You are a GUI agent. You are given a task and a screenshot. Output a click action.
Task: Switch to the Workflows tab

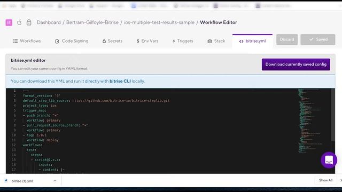(x=27, y=41)
